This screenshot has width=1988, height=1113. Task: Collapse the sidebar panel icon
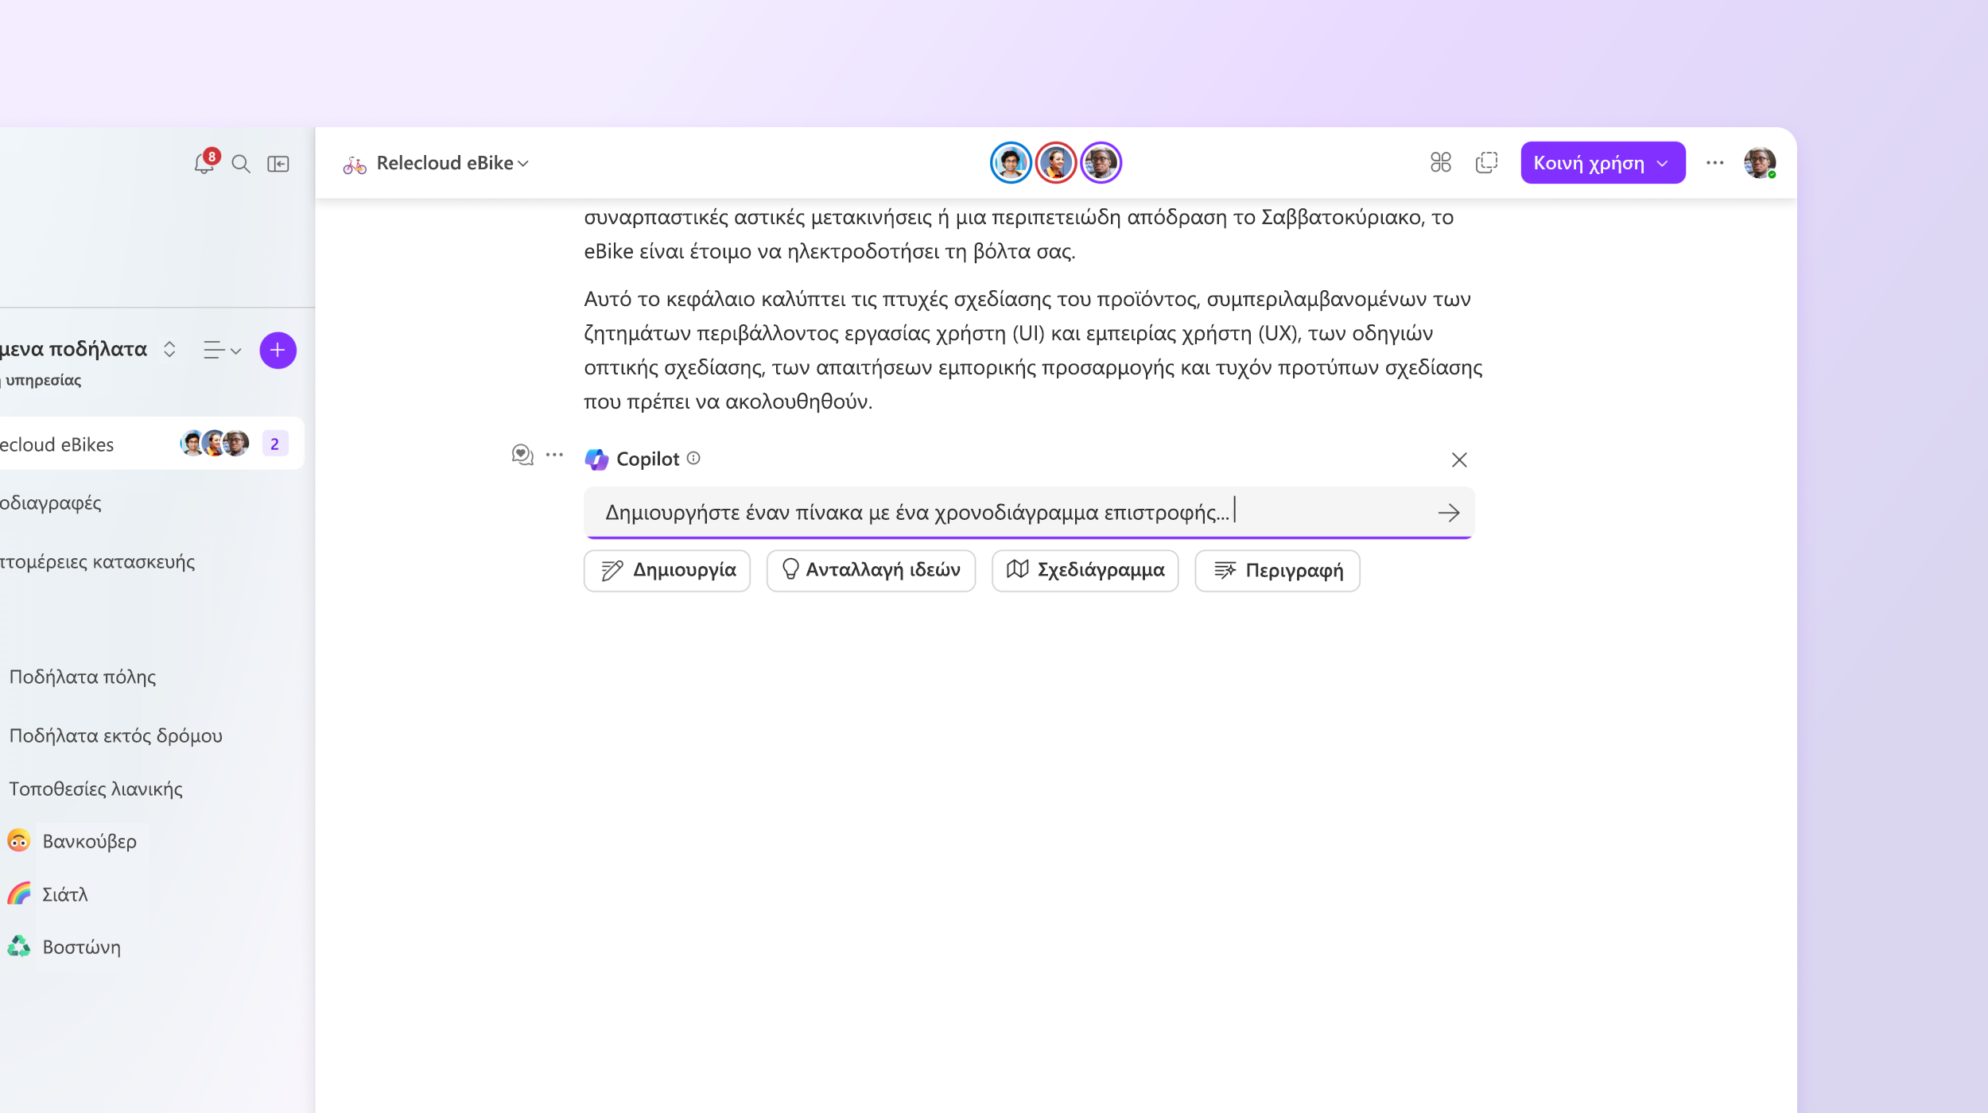coord(278,164)
